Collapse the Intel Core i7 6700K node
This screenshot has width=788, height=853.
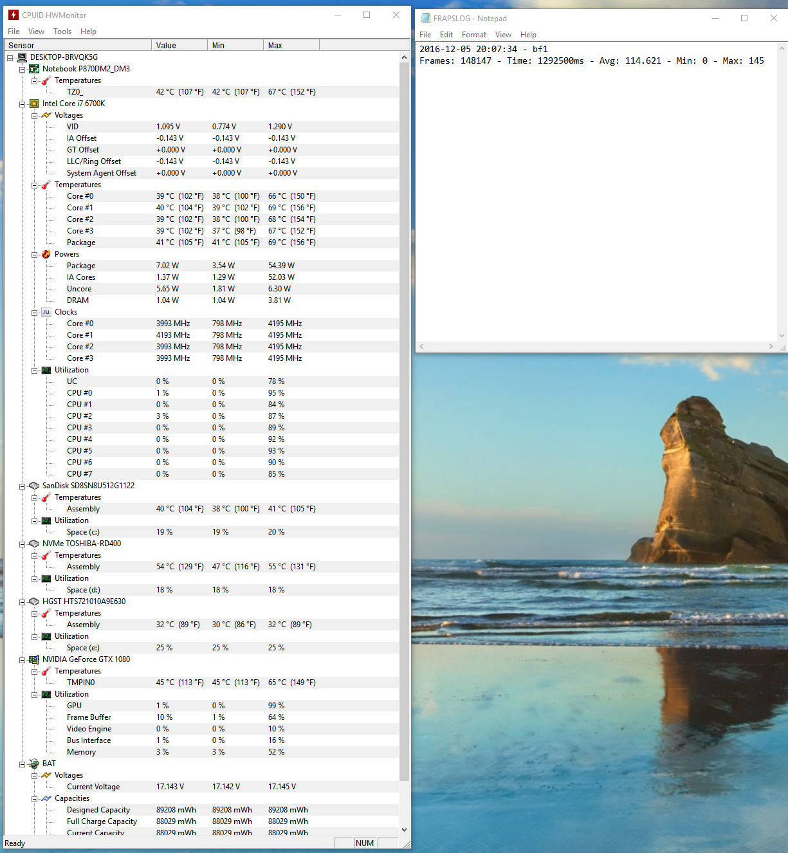pos(23,104)
